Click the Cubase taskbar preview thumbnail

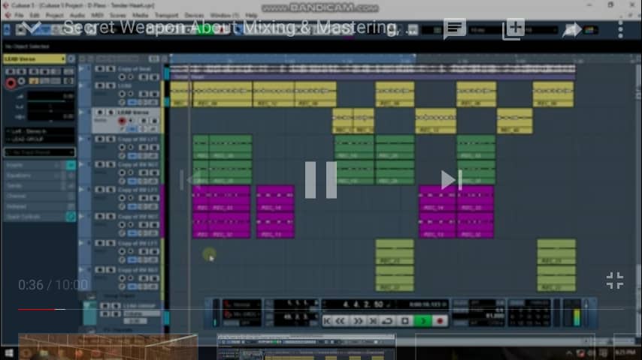coord(306,346)
